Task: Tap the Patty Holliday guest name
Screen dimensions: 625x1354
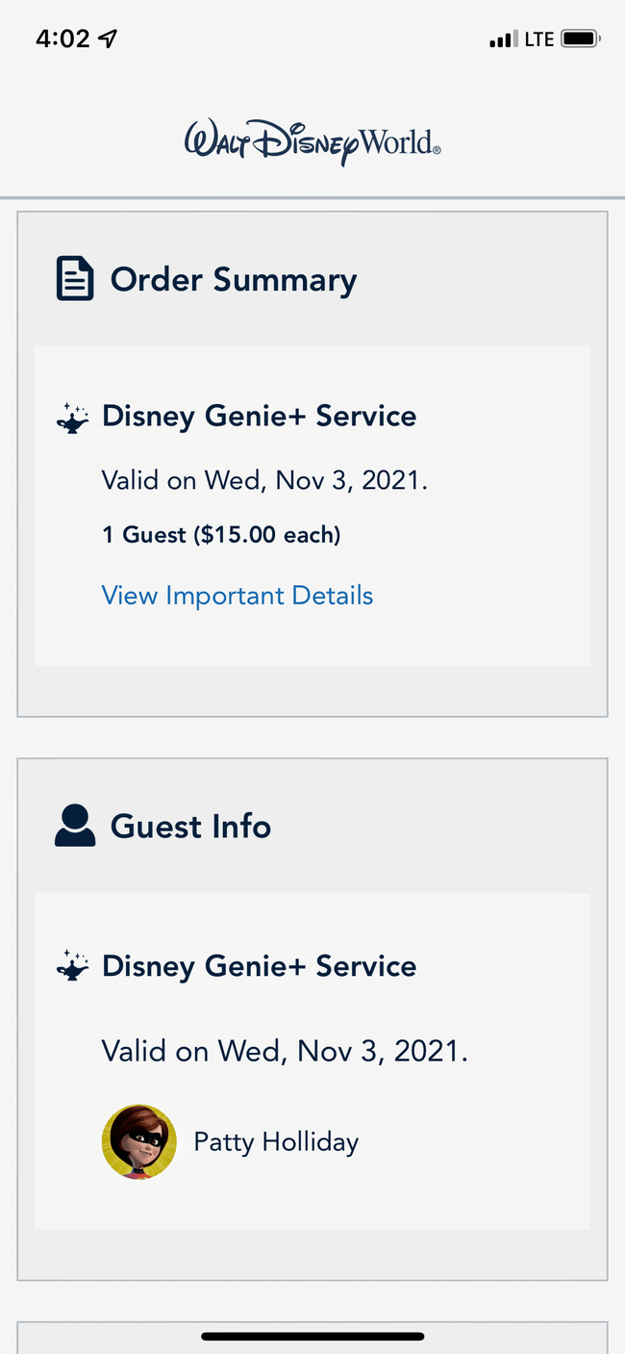Action: (277, 1142)
